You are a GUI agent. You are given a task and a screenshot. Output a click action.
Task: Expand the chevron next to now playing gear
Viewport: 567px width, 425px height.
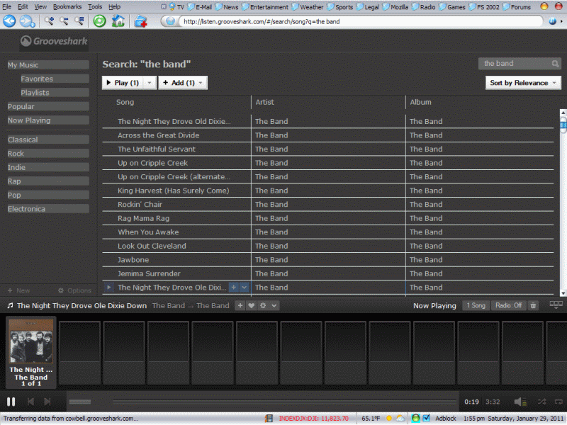[x=274, y=306]
